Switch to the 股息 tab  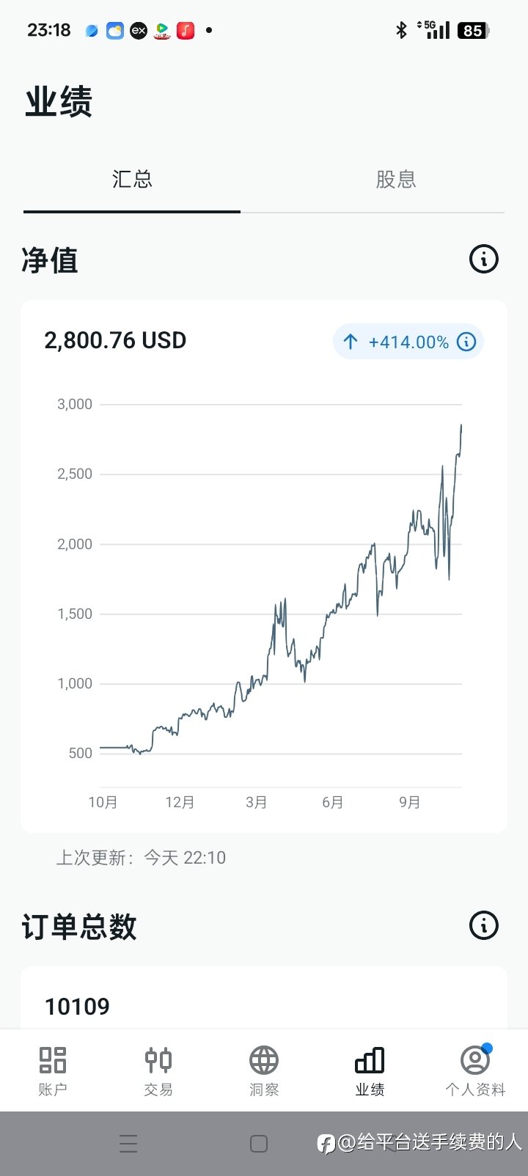point(396,180)
